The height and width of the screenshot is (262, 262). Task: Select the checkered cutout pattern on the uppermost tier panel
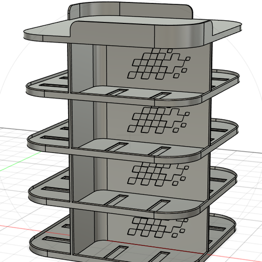coord(159,64)
